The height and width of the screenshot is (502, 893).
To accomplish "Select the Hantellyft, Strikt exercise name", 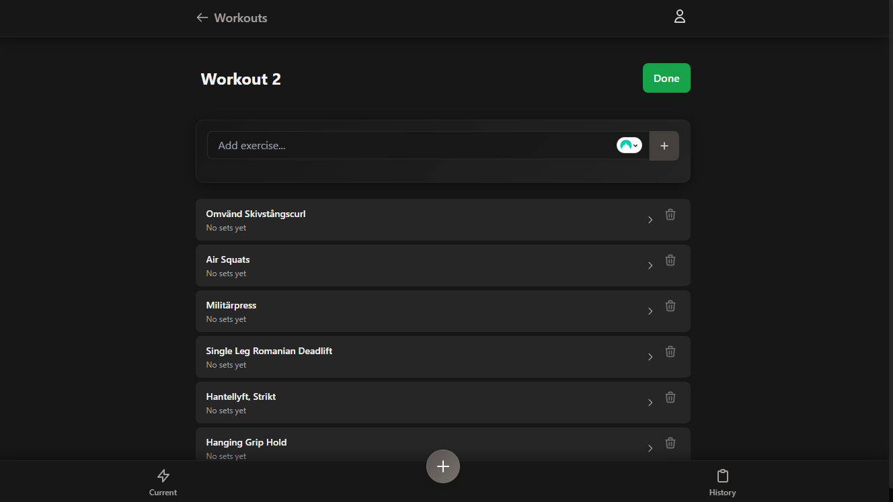I will click(x=241, y=396).
